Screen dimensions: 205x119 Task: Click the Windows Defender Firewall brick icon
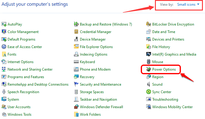pos(76,107)
